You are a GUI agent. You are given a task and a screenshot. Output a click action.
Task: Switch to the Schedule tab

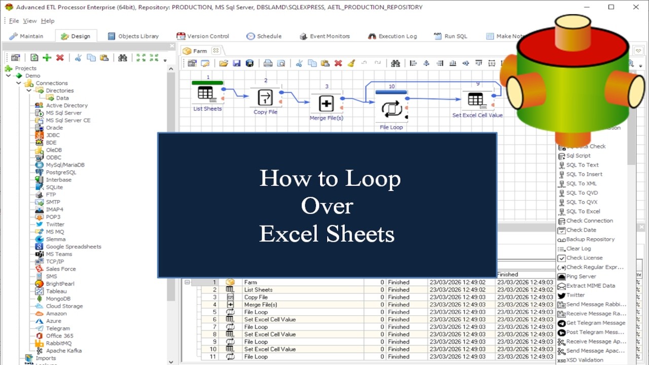[x=264, y=36]
